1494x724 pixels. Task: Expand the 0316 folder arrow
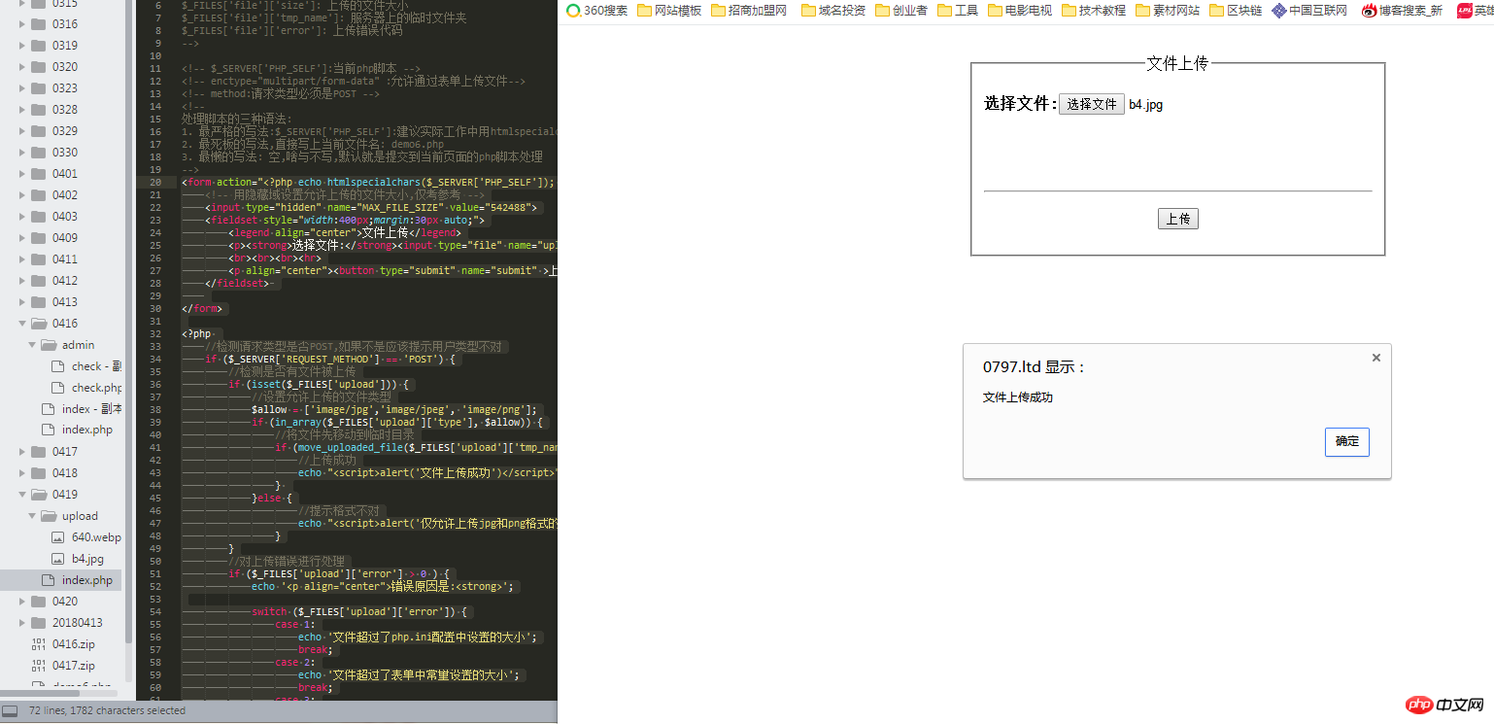click(x=21, y=24)
